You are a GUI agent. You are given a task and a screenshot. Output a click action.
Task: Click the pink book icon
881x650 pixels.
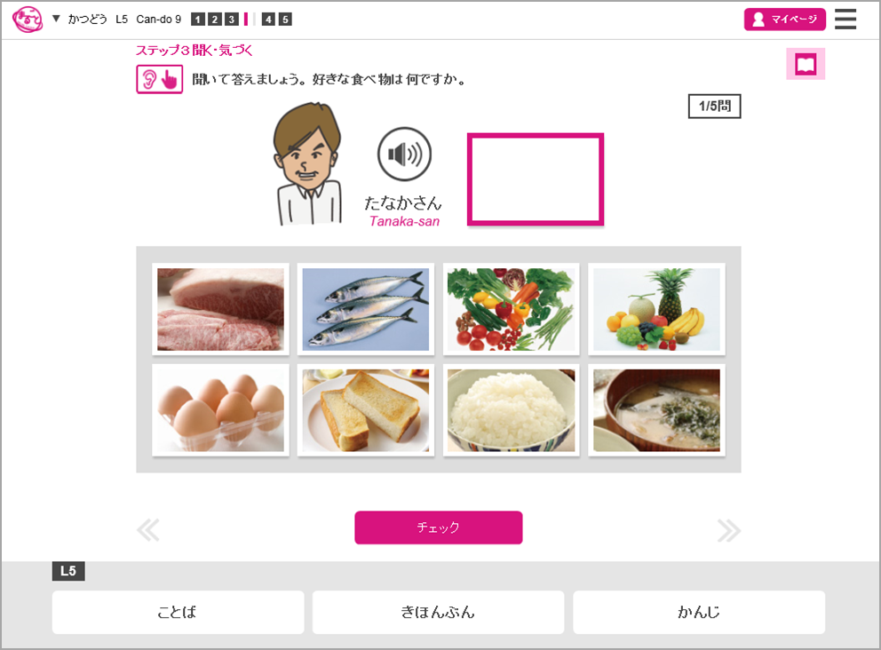click(806, 63)
